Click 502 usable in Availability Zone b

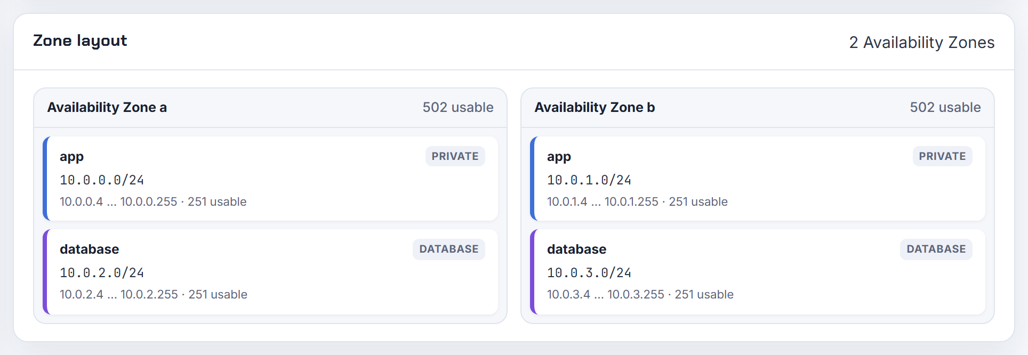coord(945,107)
